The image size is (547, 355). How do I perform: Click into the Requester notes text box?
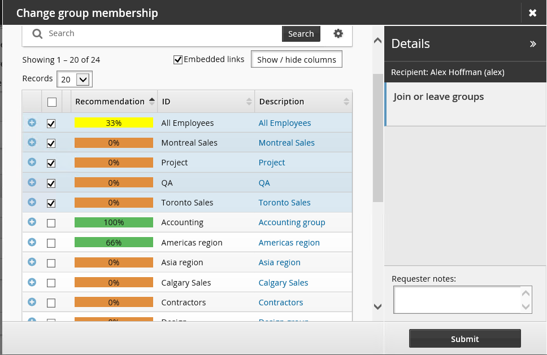coord(457,299)
